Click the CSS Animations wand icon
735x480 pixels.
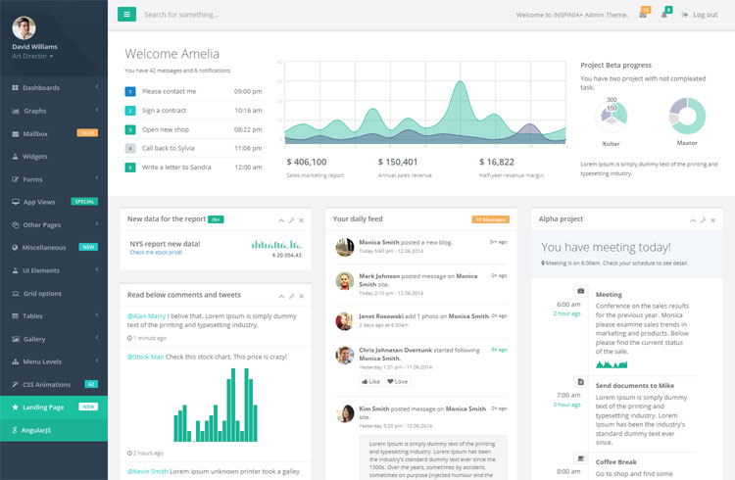pos(15,384)
